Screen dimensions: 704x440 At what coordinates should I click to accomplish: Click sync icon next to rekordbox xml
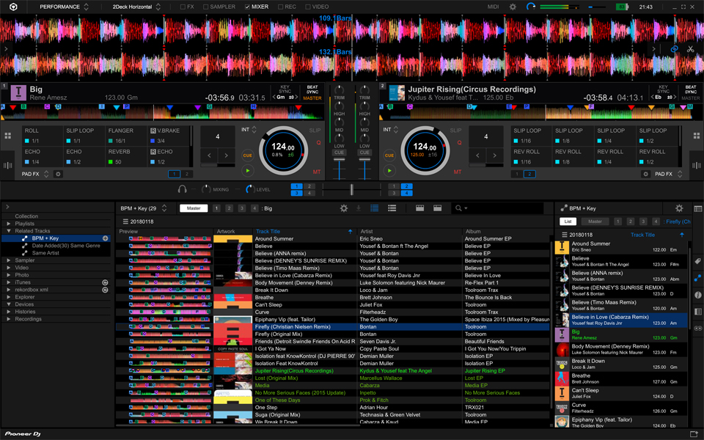(105, 290)
